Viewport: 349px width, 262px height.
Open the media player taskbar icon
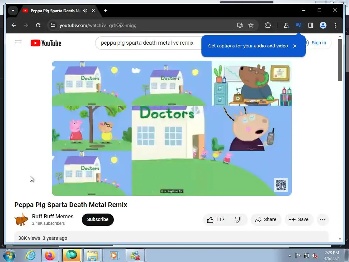(114, 255)
